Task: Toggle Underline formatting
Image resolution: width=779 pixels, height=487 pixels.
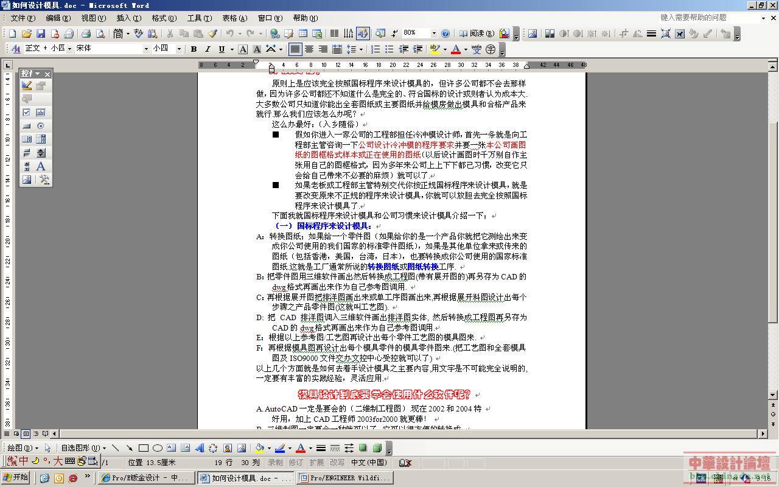Action: click(x=222, y=49)
